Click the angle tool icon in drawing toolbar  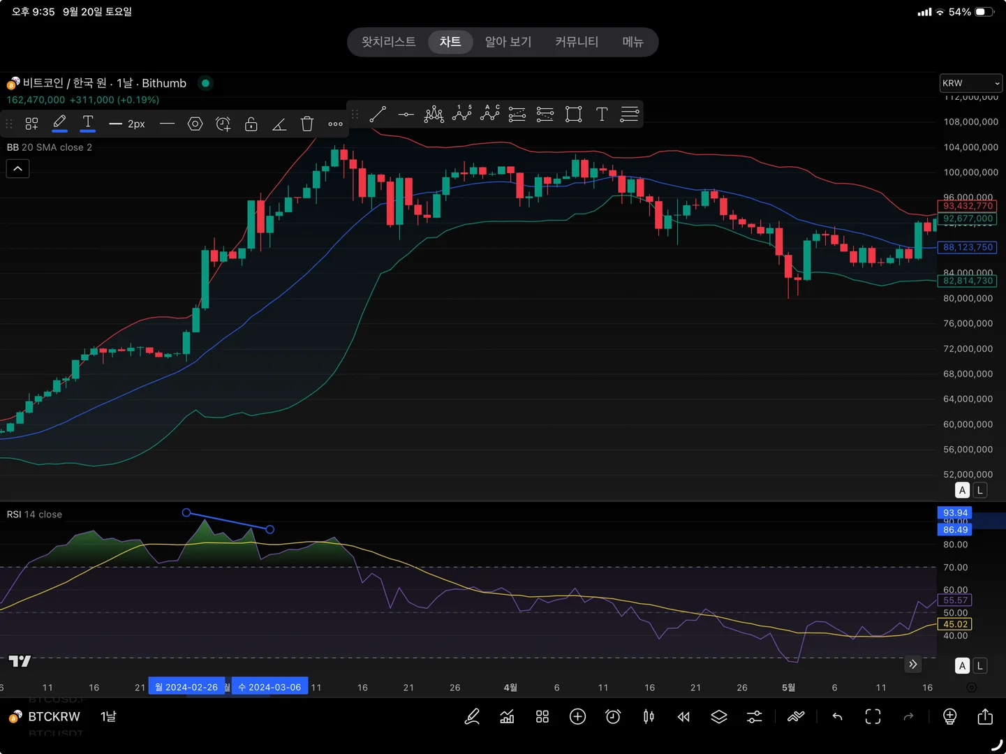[x=279, y=124]
